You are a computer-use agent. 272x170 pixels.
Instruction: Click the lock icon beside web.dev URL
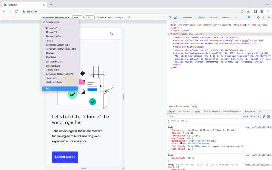pos(24,11)
